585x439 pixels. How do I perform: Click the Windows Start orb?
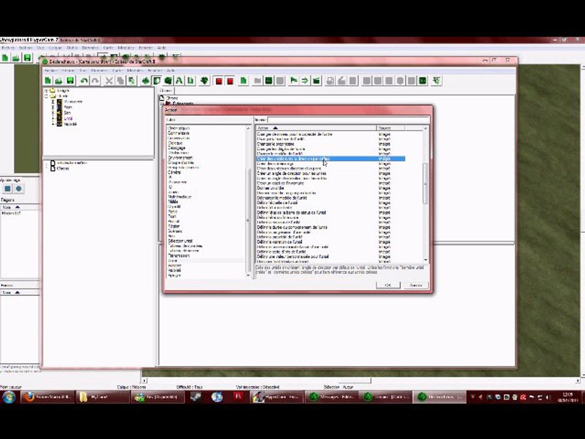tap(9, 397)
